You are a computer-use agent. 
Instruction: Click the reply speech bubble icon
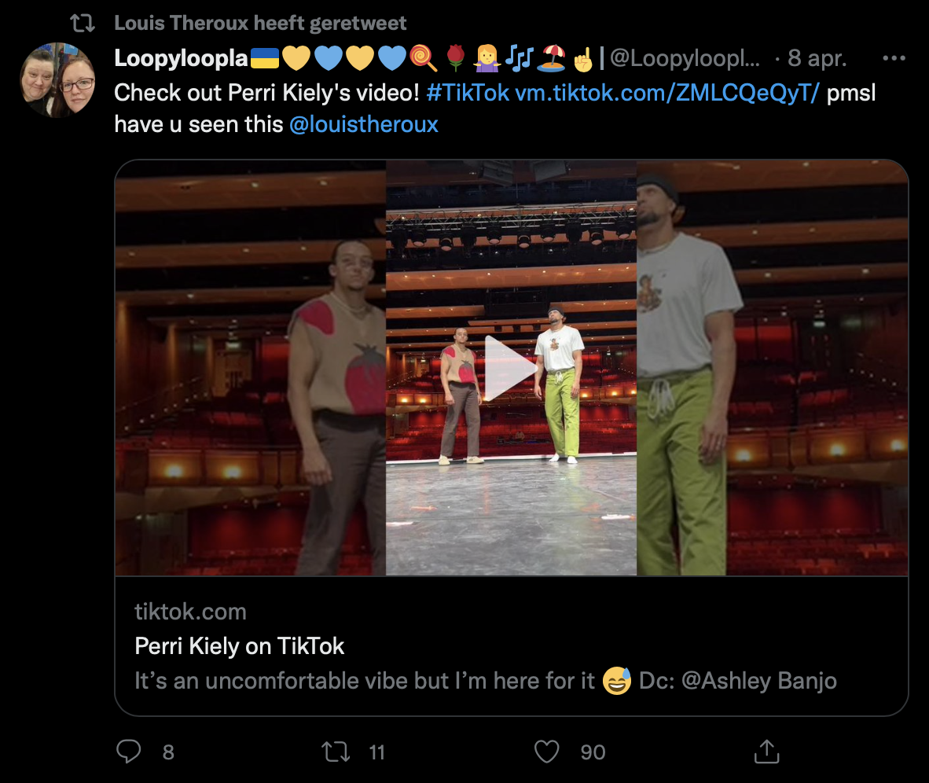[128, 752]
